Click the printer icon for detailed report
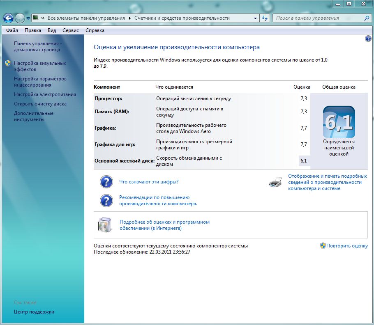374x325 pixels. point(275,182)
